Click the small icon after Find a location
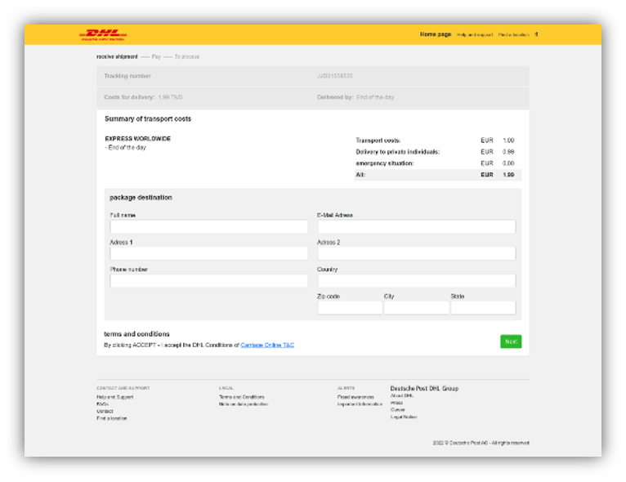This screenshot has width=626, height=482. click(x=536, y=34)
